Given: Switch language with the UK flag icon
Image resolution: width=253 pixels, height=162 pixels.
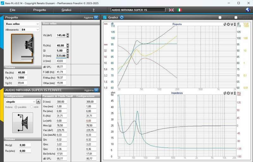Looking at the screenshot, I should tap(171, 10).
